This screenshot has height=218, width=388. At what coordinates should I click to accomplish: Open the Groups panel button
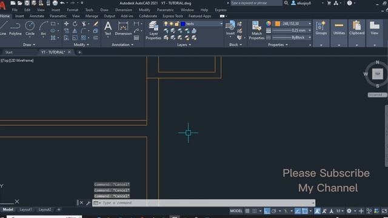(321, 28)
